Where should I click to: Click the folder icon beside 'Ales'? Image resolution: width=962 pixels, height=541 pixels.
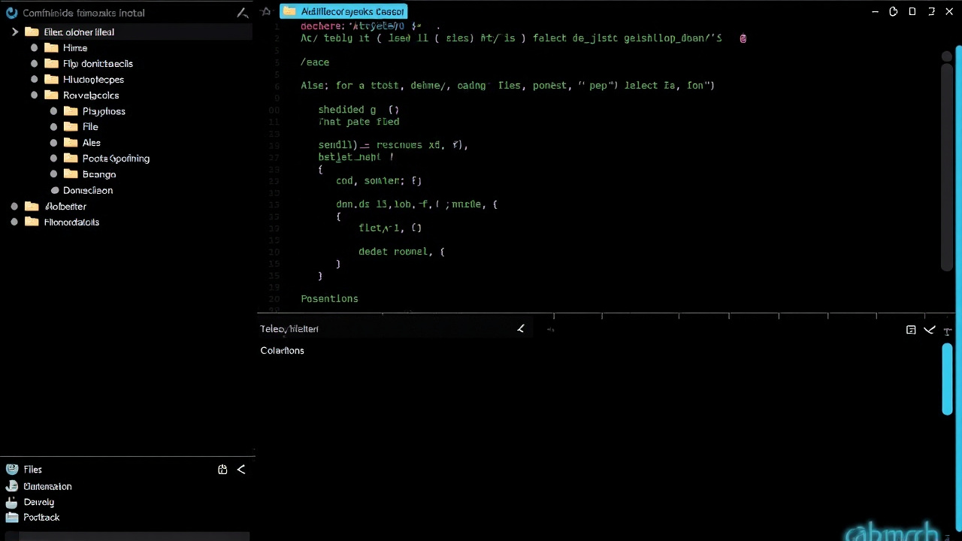[x=71, y=143]
